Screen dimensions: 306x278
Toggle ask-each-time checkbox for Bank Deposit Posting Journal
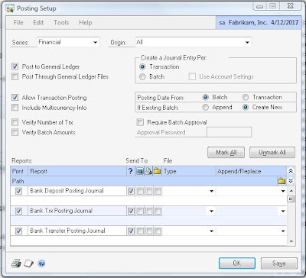(x=131, y=191)
